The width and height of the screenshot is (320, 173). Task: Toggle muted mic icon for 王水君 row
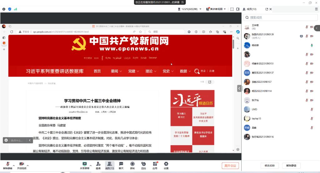tap(307, 27)
